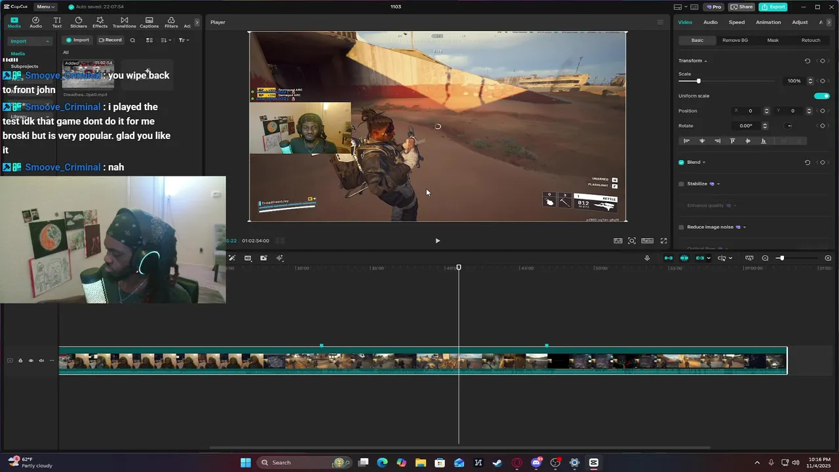The image size is (839, 472).
Task: Open the Effects library
Action: (100, 22)
